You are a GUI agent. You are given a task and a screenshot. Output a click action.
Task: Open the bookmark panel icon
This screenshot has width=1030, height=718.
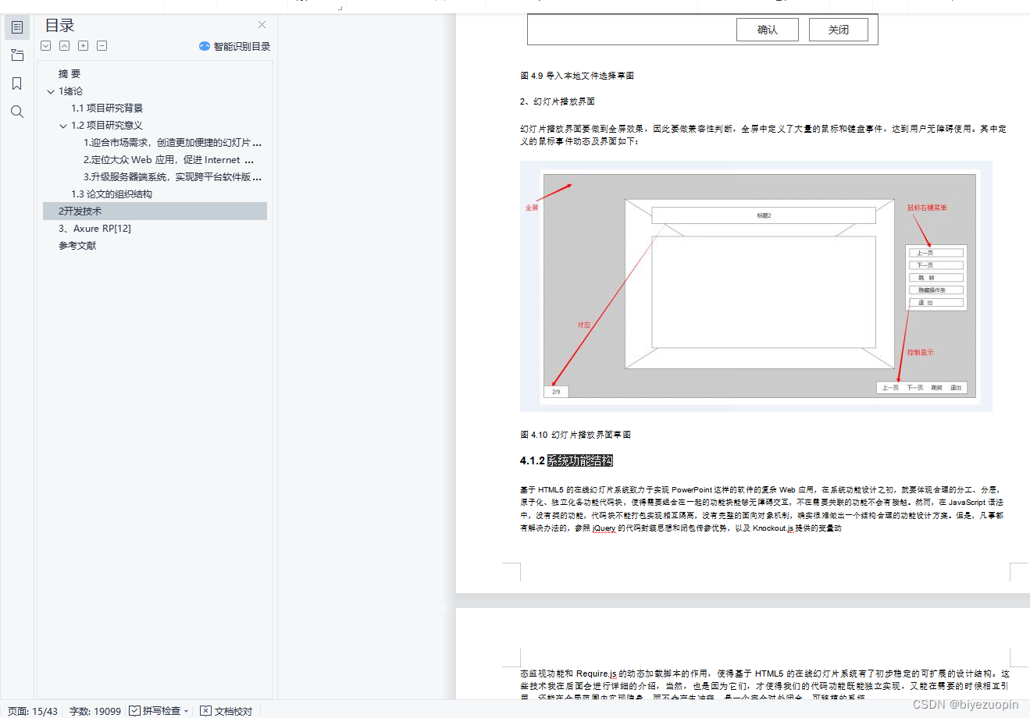pyautogui.click(x=16, y=83)
